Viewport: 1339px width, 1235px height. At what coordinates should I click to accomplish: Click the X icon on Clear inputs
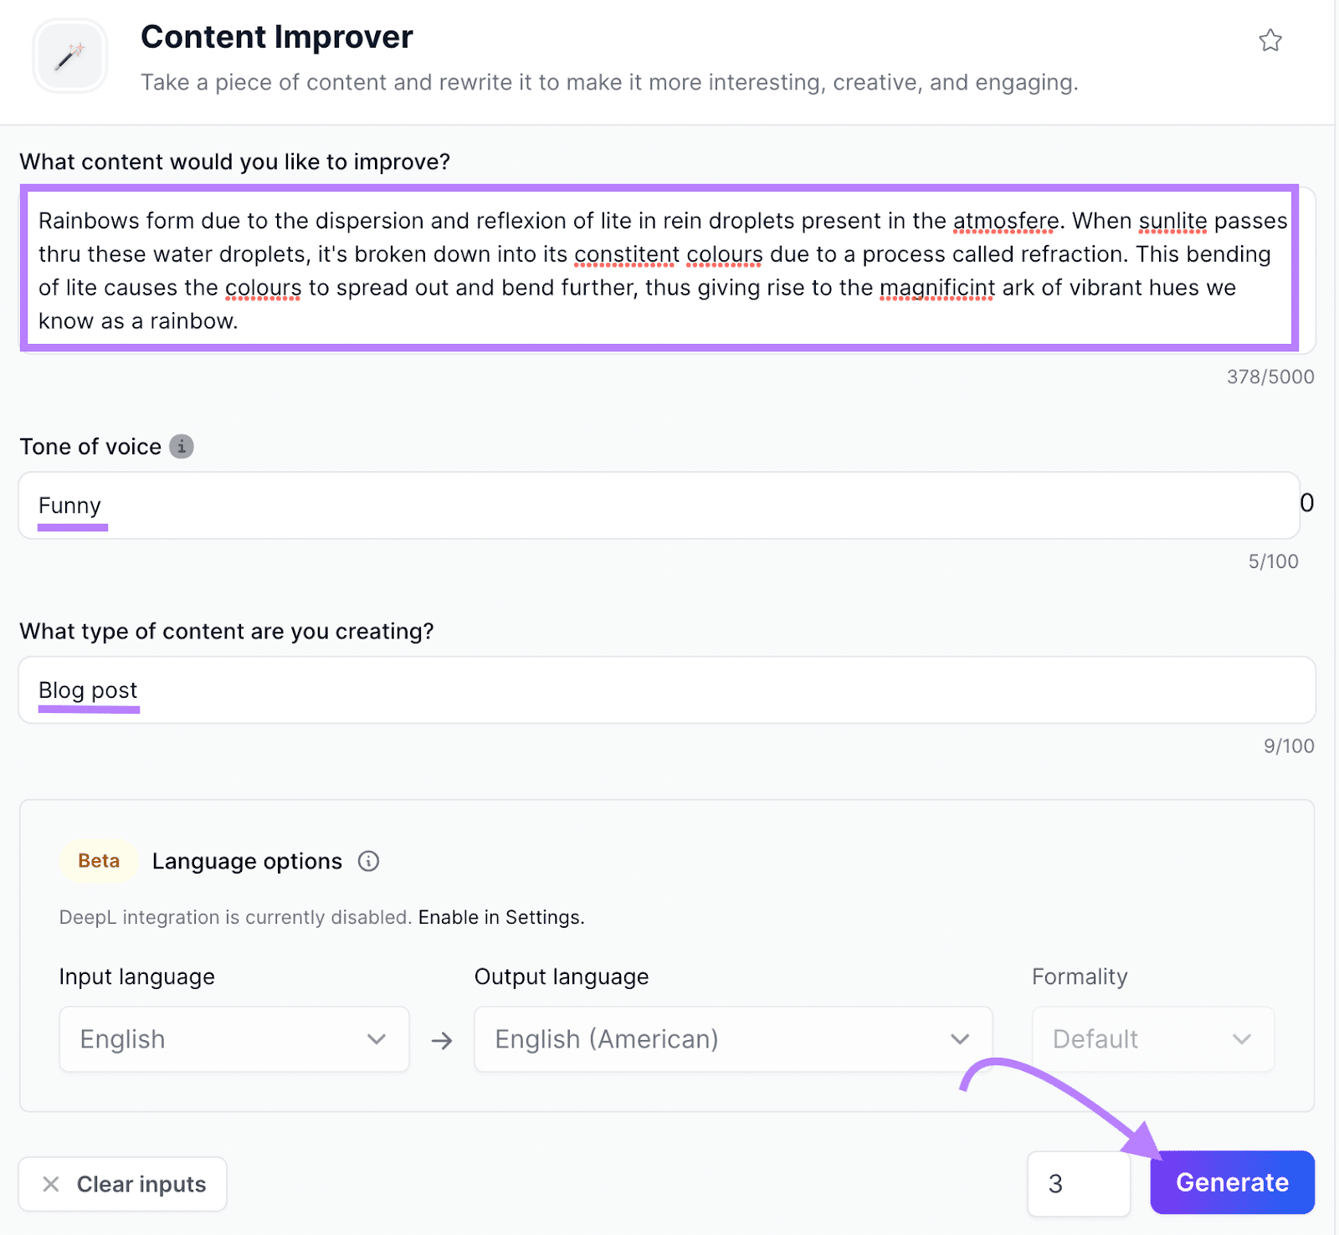coord(52,1184)
